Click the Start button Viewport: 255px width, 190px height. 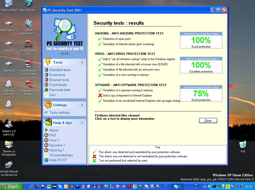11,187
